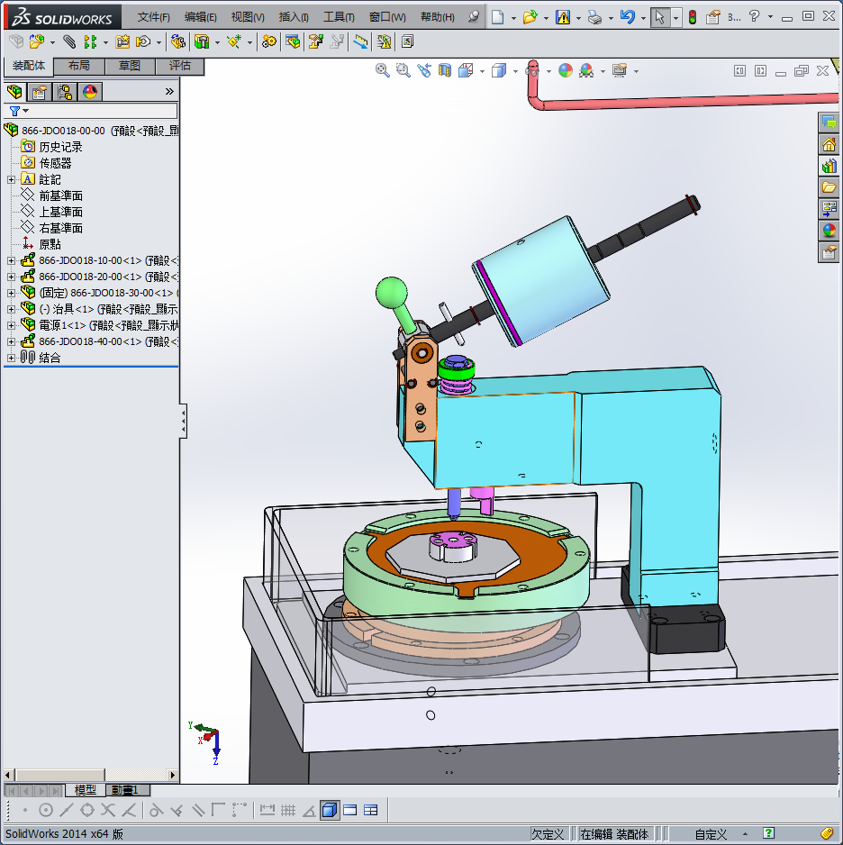
Task: Click the Zoom to Fit magnifier
Action: click(383, 70)
